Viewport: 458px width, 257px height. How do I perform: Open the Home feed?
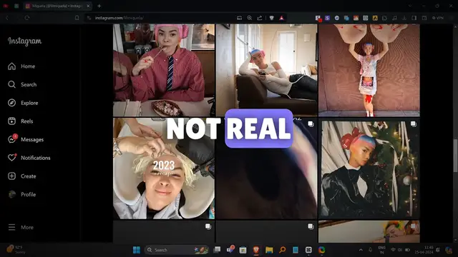coord(21,66)
